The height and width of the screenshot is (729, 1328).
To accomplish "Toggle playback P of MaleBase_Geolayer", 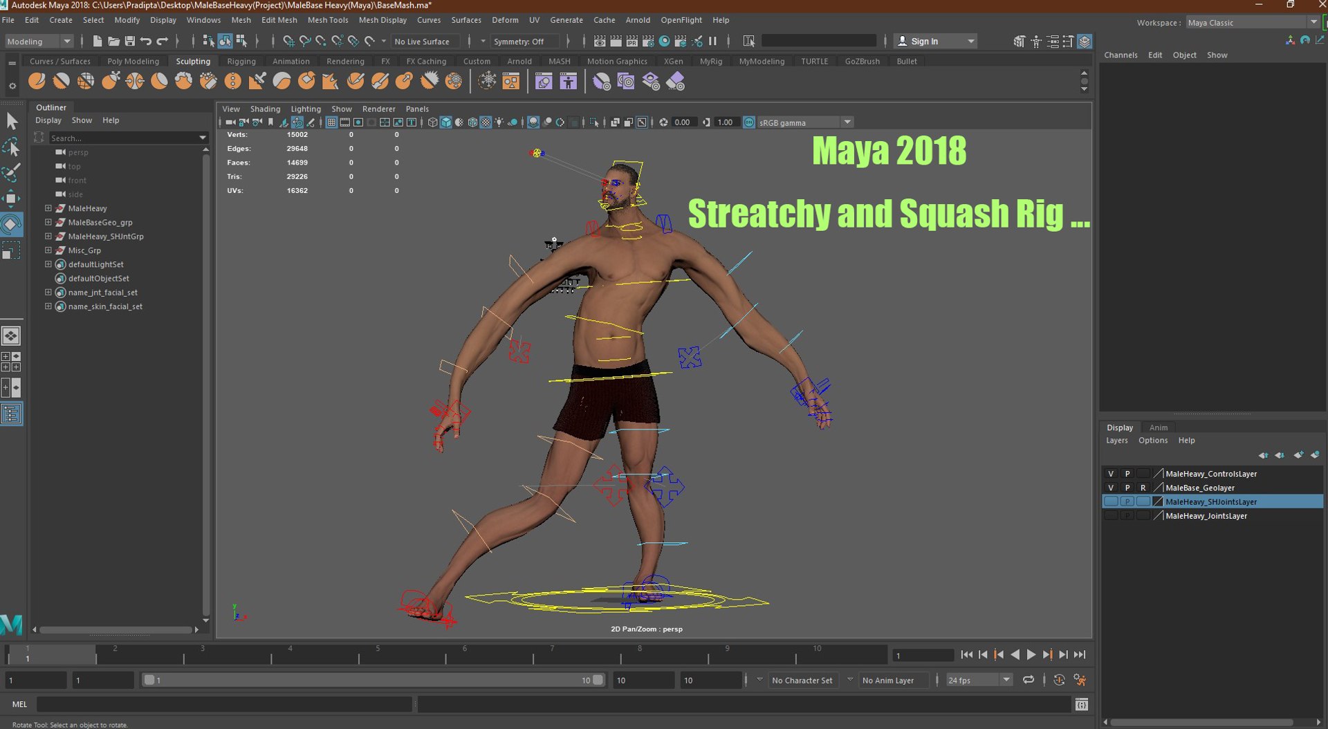I will coord(1127,488).
